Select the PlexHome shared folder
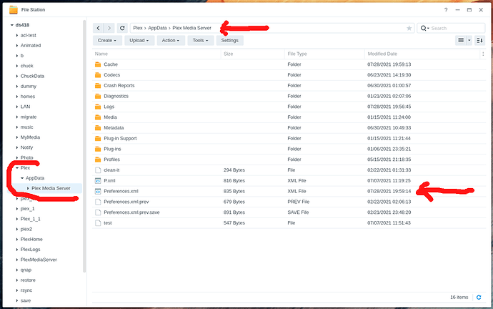This screenshot has width=493, height=309. (x=31, y=240)
